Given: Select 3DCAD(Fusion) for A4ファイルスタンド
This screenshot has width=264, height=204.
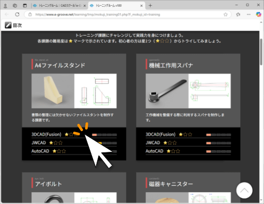Looking at the screenshot, I should tap(46, 134).
